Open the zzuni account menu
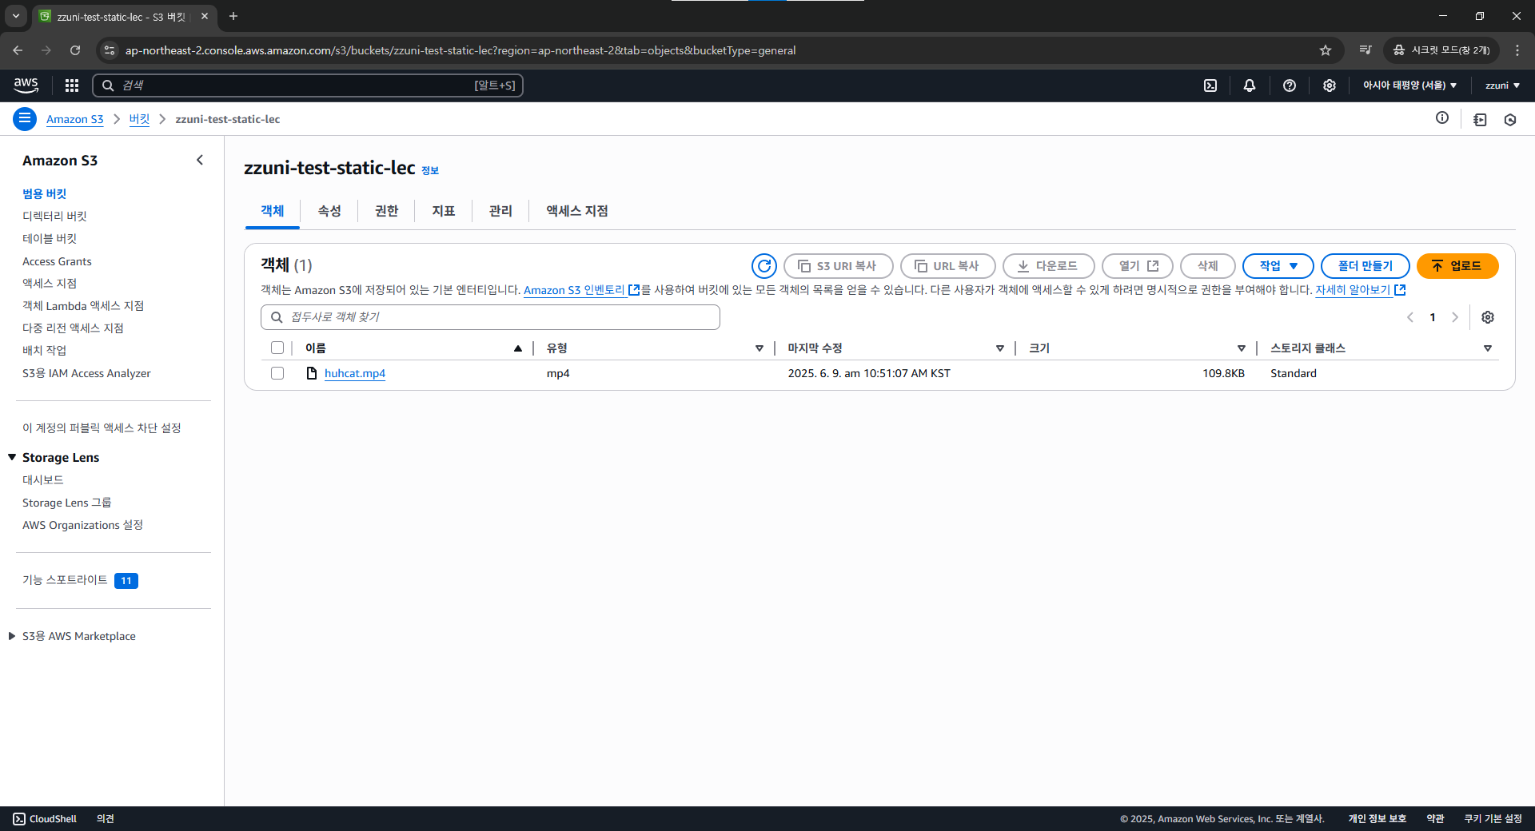Image resolution: width=1535 pixels, height=831 pixels. [x=1502, y=85]
